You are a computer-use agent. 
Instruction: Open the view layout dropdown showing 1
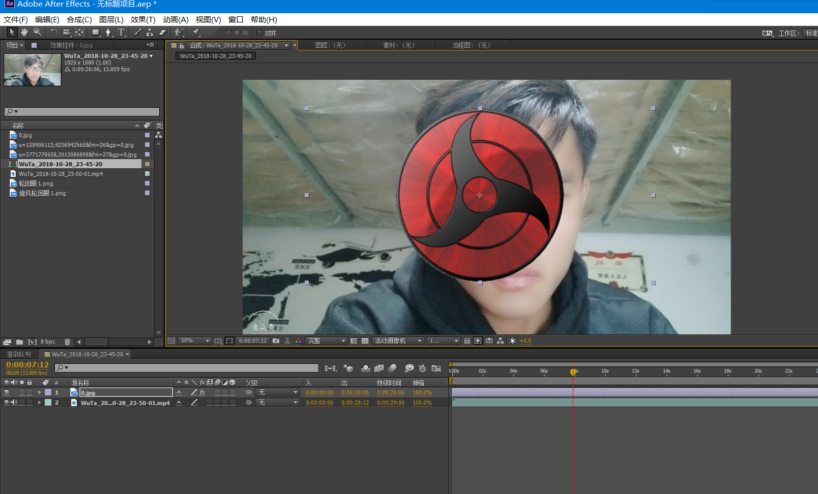coord(444,341)
